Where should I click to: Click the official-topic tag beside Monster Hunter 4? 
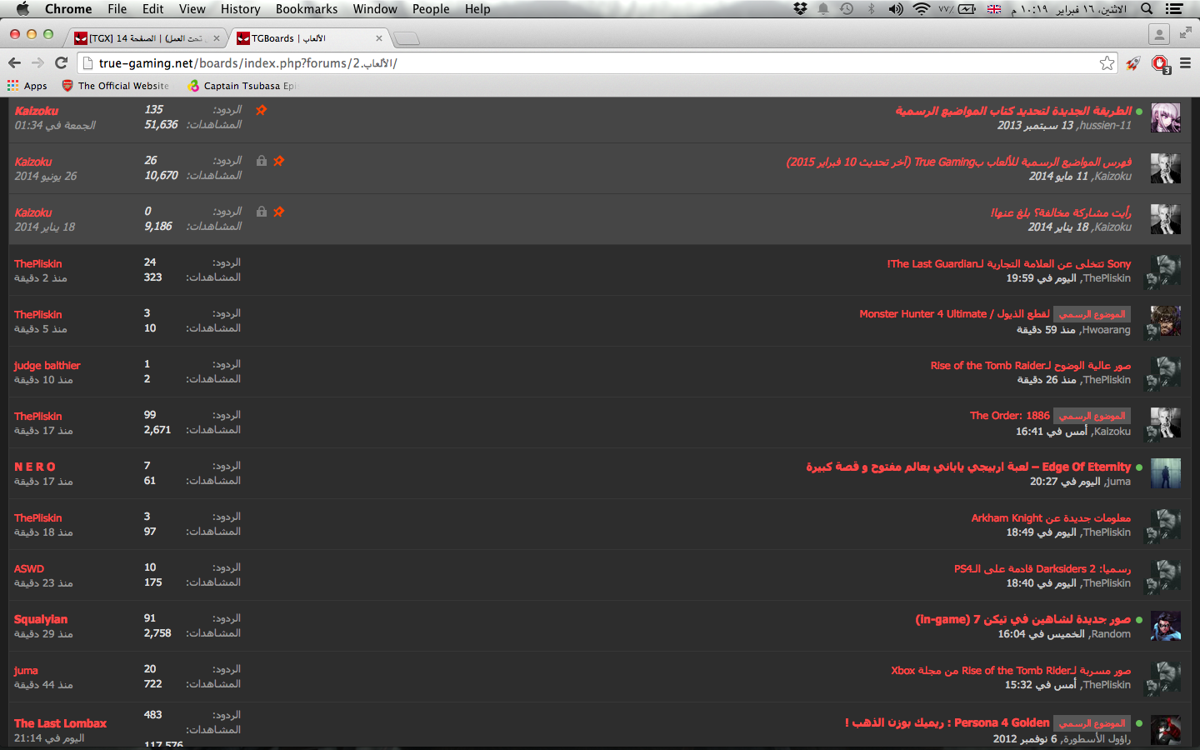tap(1092, 314)
